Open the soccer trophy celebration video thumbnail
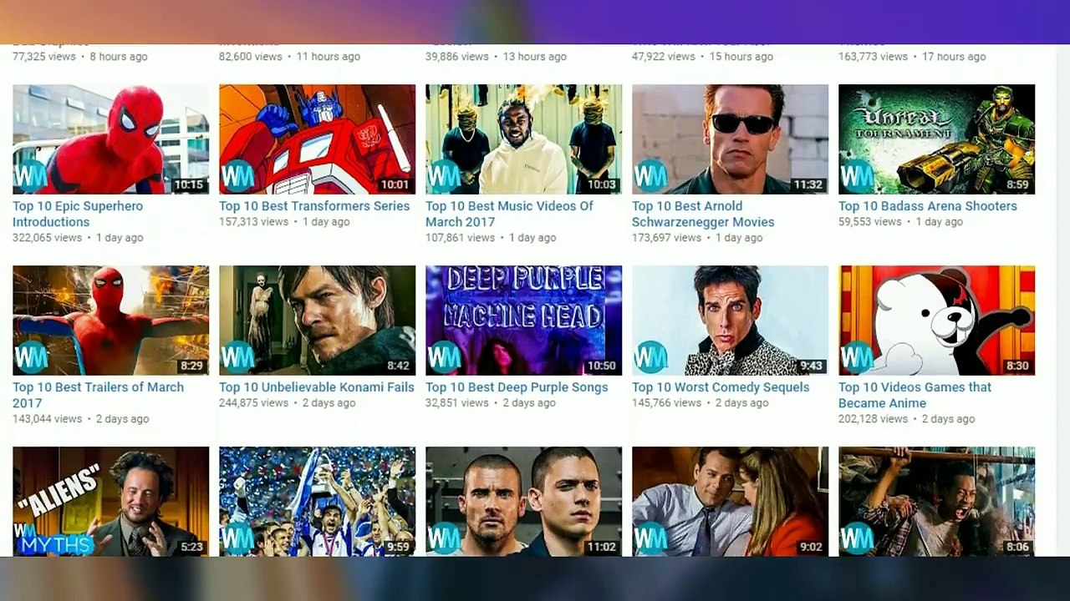Viewport: 1070px width, 601px height. (317, 501)
